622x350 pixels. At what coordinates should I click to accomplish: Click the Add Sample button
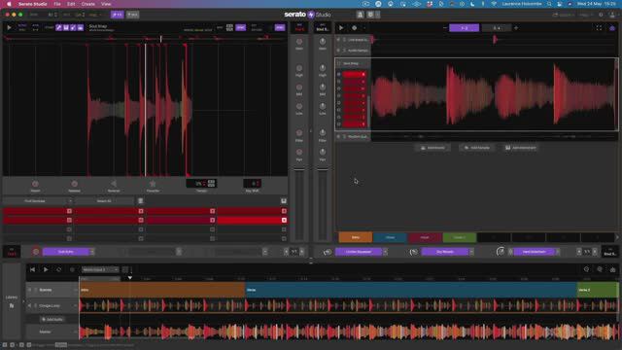[477, 148]
